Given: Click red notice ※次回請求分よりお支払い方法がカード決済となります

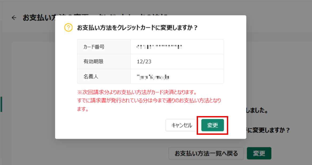Looking at the screenshot, I should 137,92.
